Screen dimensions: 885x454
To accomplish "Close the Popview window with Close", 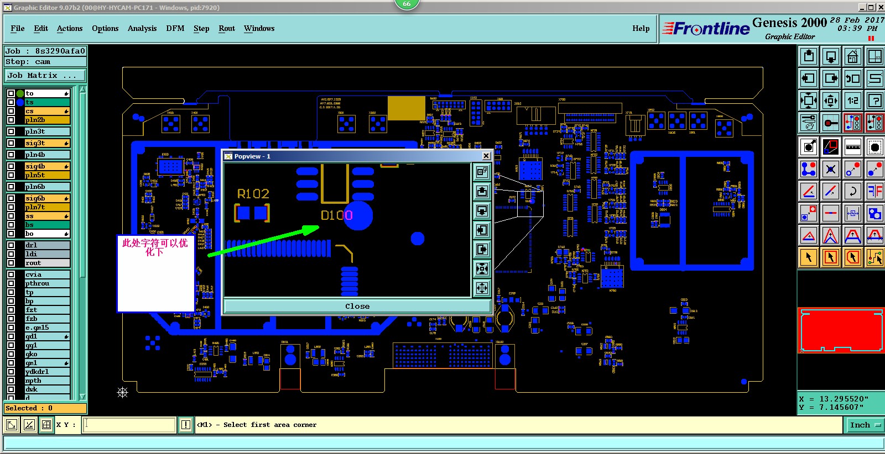I will point(357,306).
